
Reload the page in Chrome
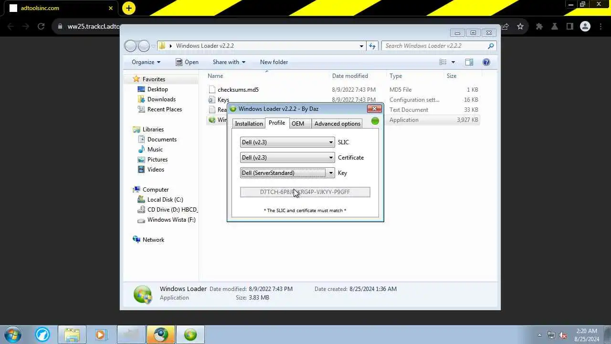(x=41, y=27)
